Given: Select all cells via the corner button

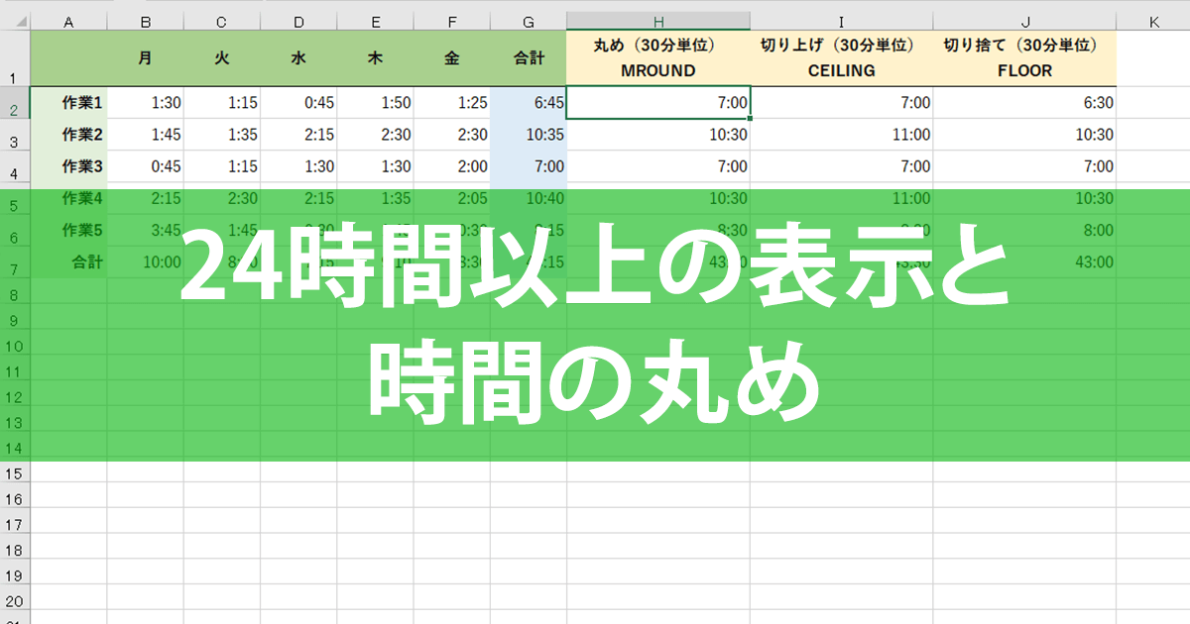Looking at the screenshot, I should click(15, 21).
